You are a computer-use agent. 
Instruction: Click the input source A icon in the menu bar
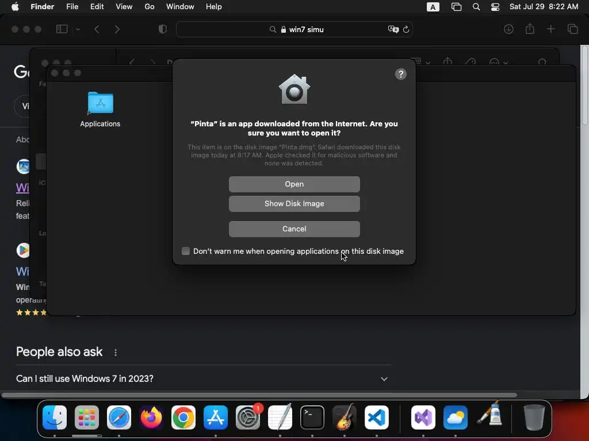click(433, 7)
